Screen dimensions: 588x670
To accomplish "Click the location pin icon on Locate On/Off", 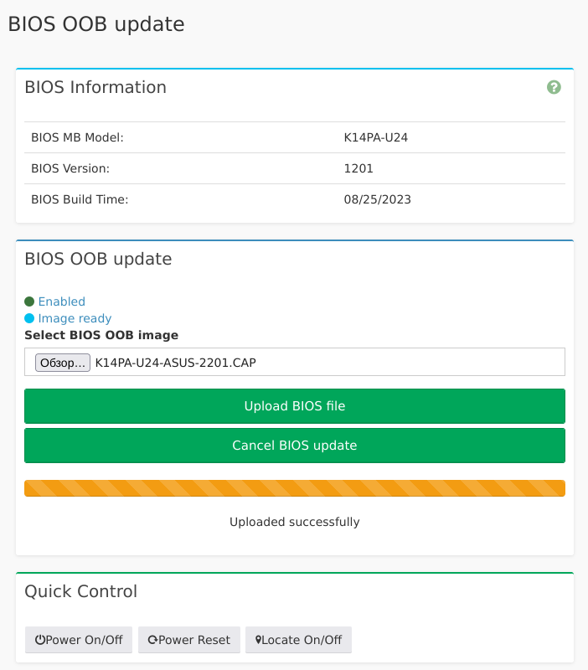I will pyautogui.click(x=259, y=640).
